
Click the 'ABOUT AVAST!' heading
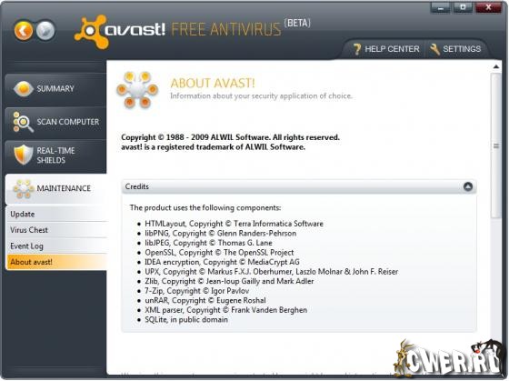coord(213,83)
